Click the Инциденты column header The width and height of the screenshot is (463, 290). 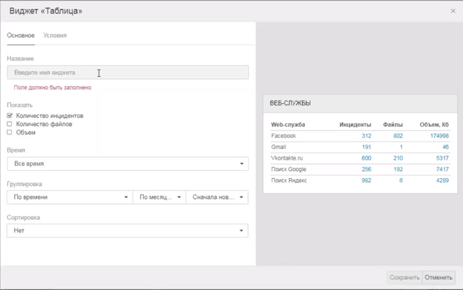tap(355, 125)
